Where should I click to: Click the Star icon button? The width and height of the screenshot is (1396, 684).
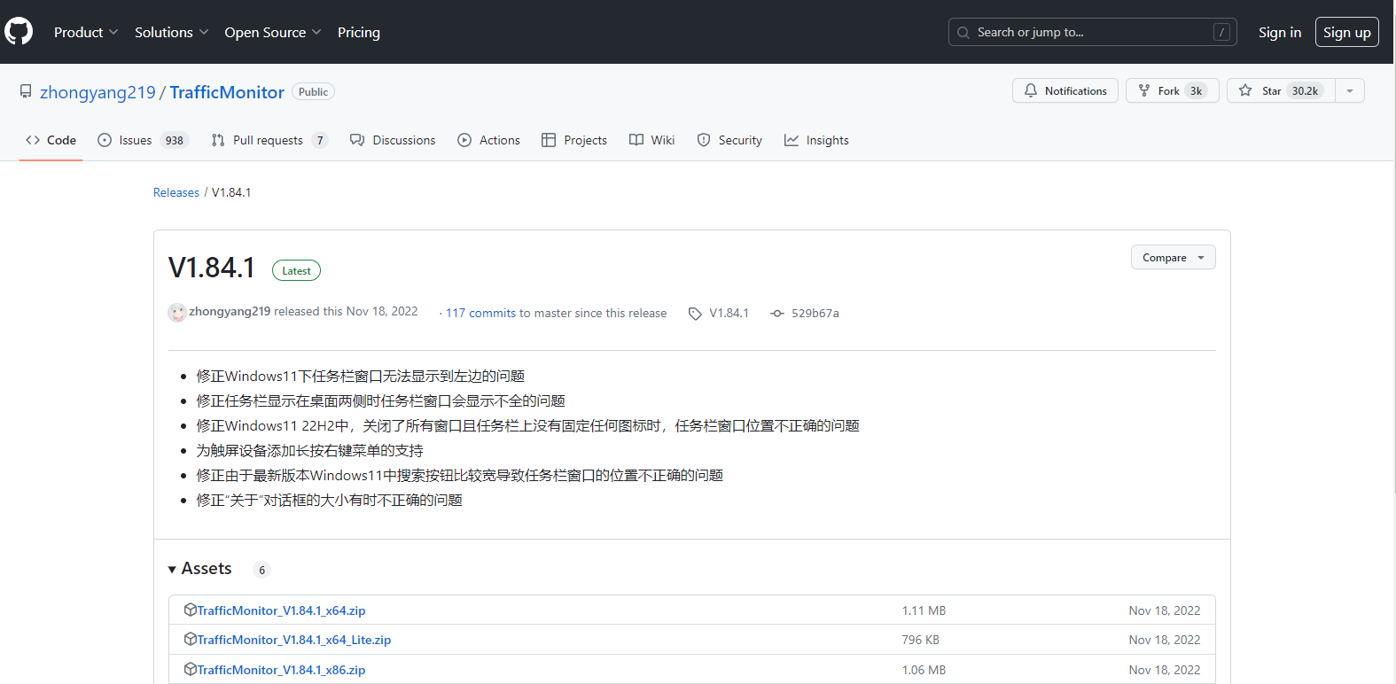point(1245,90)
